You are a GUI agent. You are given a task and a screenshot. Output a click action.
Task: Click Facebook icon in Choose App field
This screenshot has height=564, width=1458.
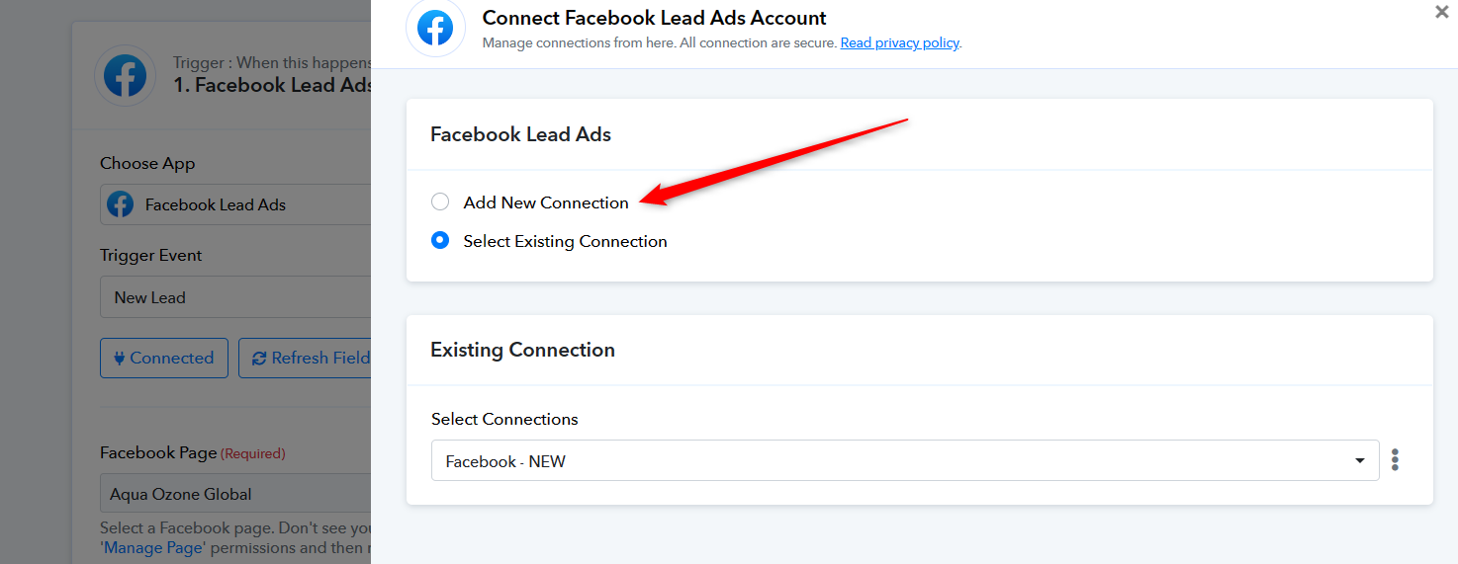coord(120,204)
